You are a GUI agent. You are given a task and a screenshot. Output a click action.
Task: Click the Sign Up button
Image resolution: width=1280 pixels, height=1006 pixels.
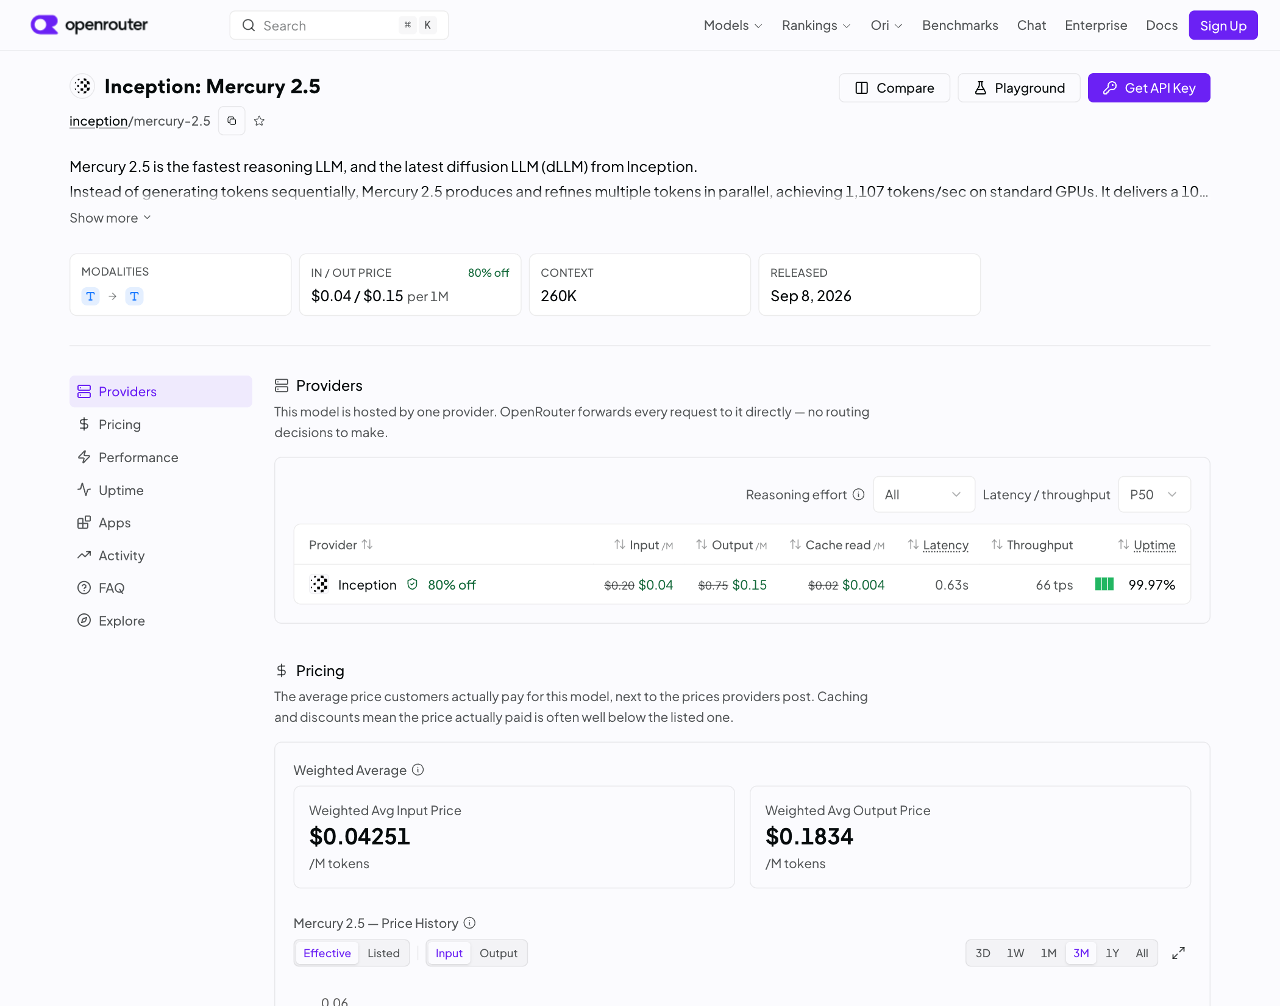pos(1223,25)
